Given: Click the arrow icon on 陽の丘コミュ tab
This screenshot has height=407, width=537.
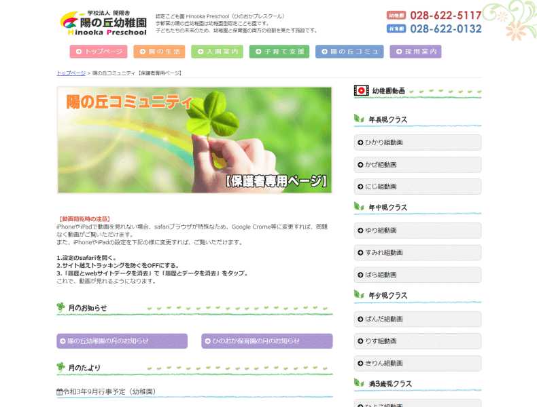Looking at the screenshot, I should click(325, 52).
